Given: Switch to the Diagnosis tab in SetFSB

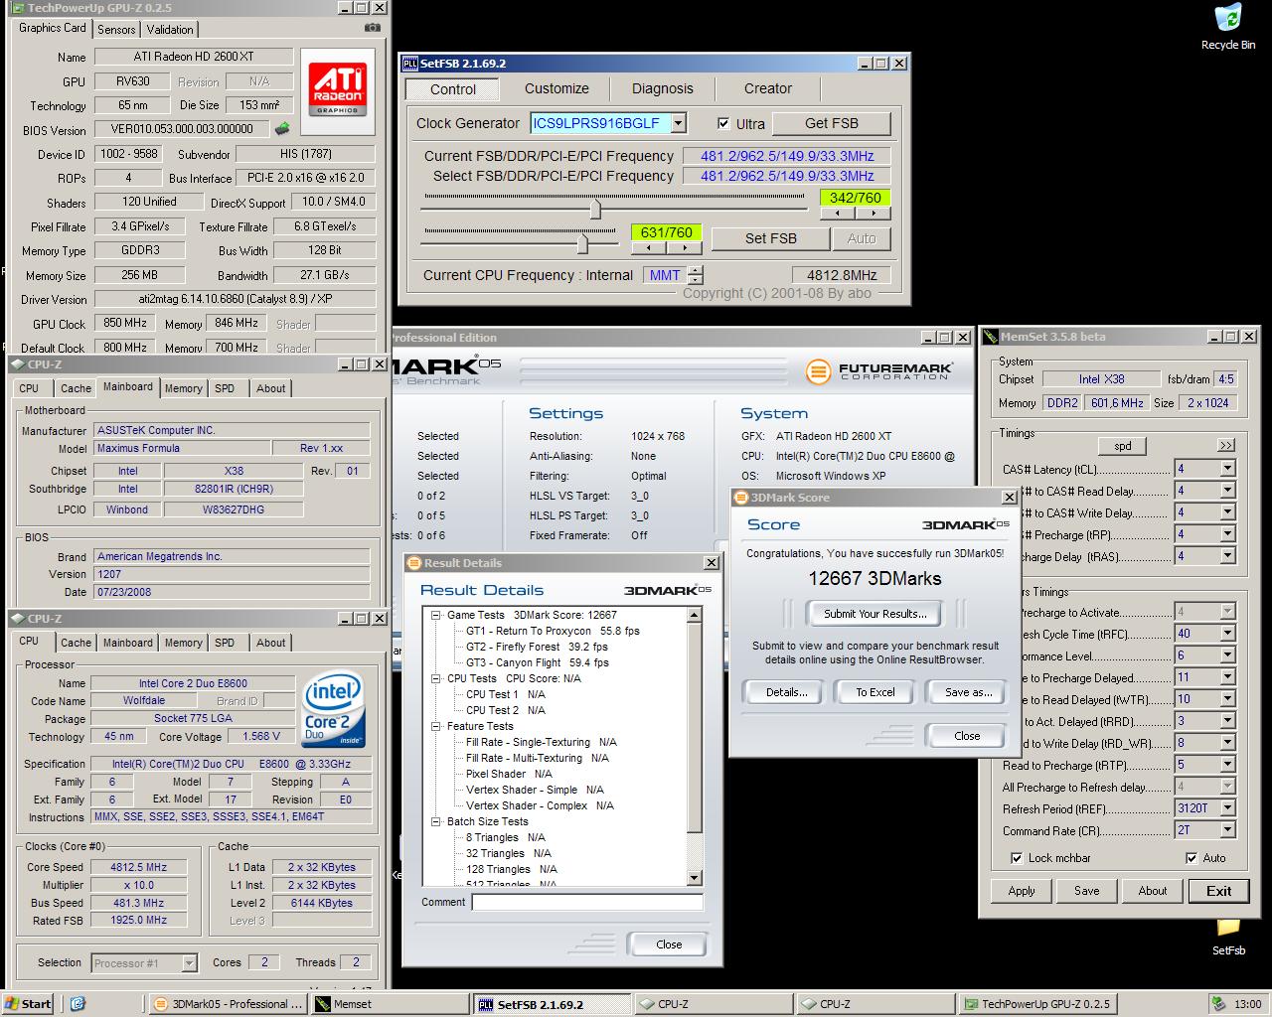Looking at the screenshot, I should coord(663,88).
